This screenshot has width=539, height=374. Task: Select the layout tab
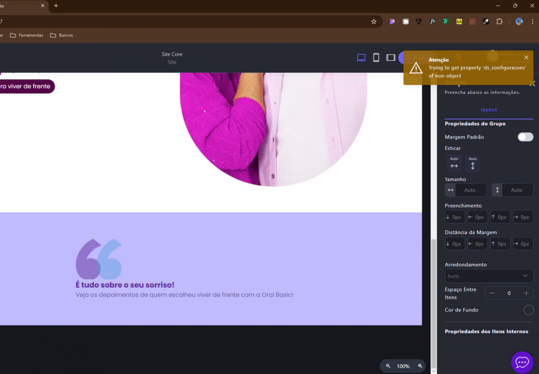[x=489, y=110]
